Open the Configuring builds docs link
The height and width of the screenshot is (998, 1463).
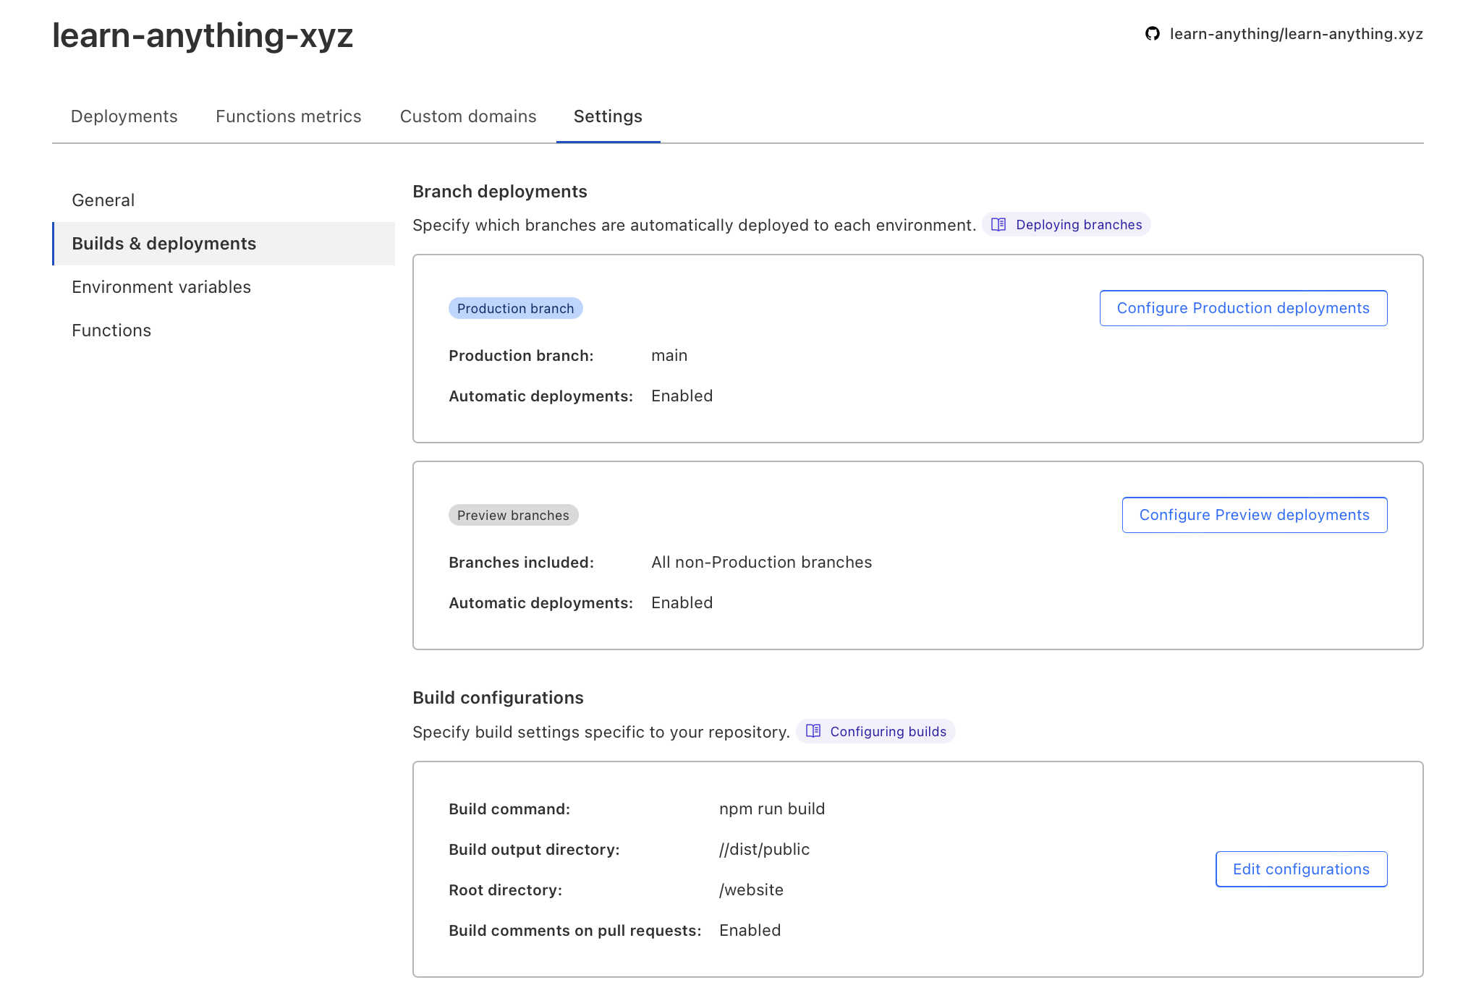coord(888,731)
